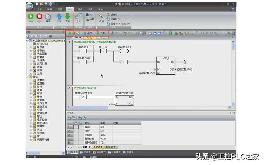Open the dropdown arrow next to toolbar 下载
264x165 pixels.
point(107,33)
